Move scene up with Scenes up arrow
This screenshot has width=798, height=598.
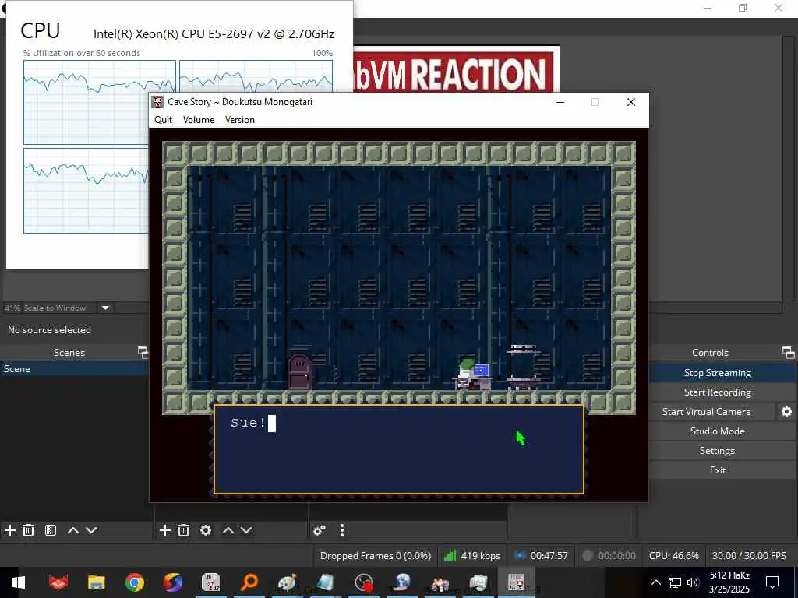pos(72,530)
